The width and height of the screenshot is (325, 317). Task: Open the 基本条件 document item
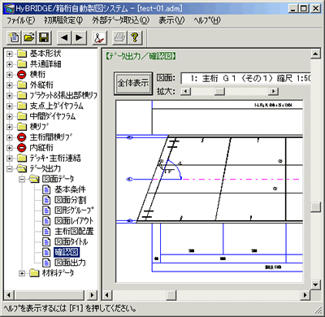point(70,189)
